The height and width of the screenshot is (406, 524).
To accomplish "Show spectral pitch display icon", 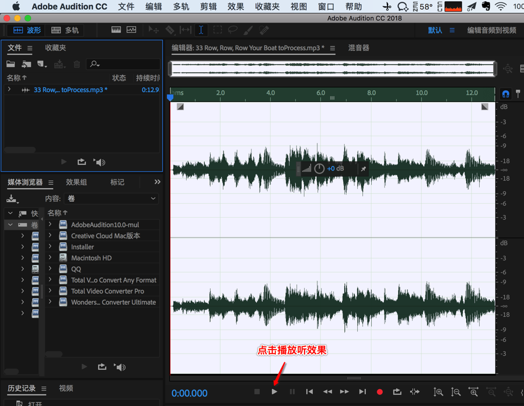I will coord(131,30).
